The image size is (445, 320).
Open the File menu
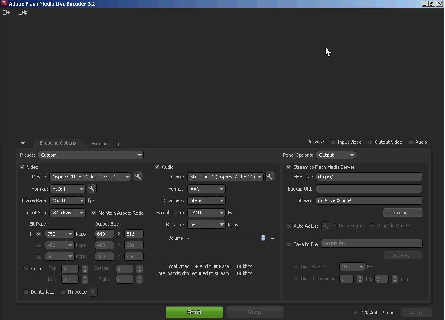point(6,12)
